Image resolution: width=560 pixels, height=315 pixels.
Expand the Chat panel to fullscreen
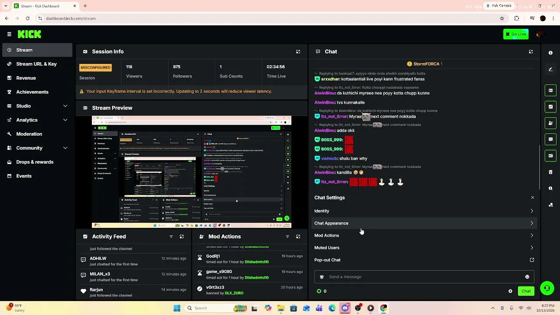(x=531, y=52)
